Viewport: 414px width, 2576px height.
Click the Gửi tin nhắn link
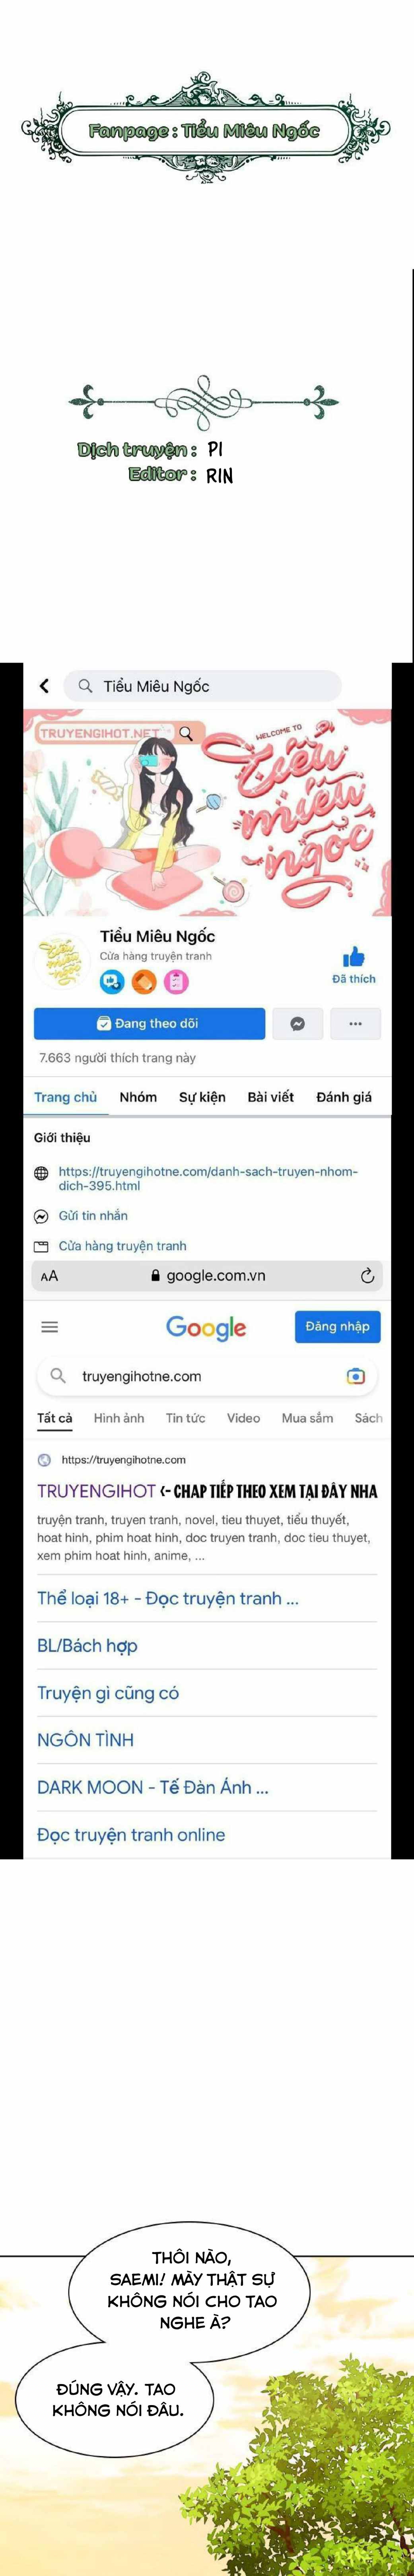point(93,1216)
